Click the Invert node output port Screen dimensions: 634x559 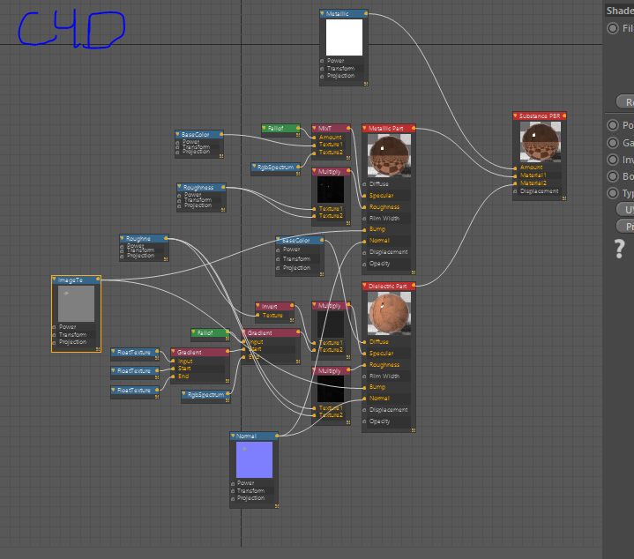[292, 306]
